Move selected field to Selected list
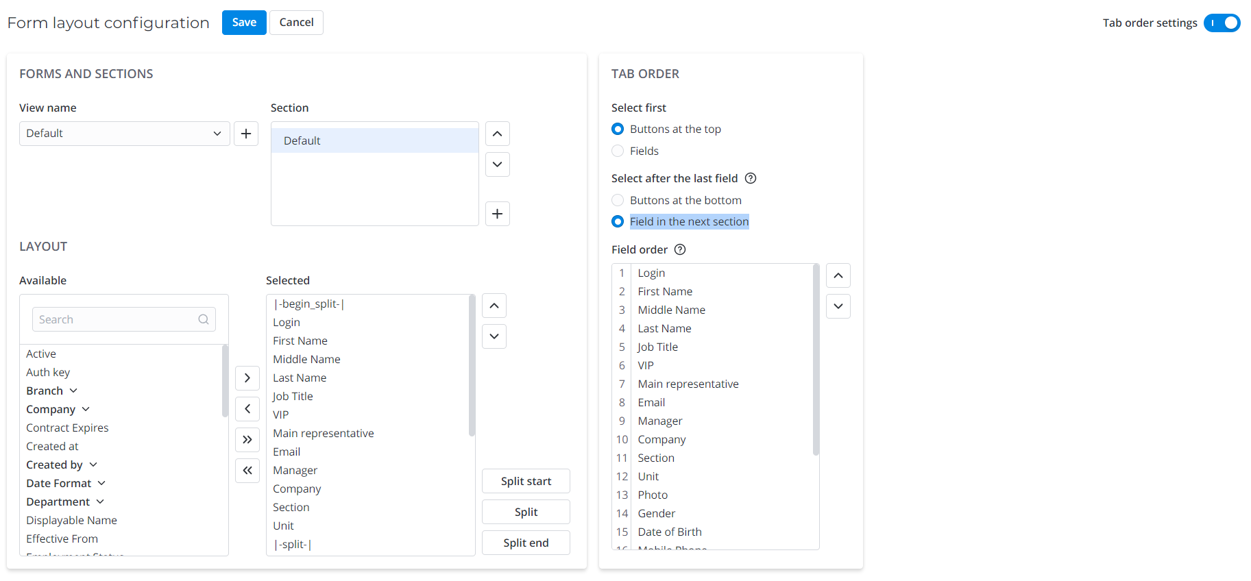 247,378
